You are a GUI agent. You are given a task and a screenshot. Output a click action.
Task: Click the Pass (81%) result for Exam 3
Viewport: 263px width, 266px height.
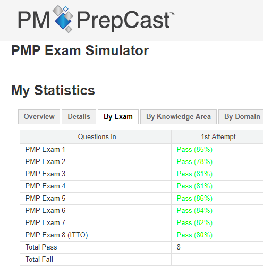pyautogui.click(x=194, y=174)
